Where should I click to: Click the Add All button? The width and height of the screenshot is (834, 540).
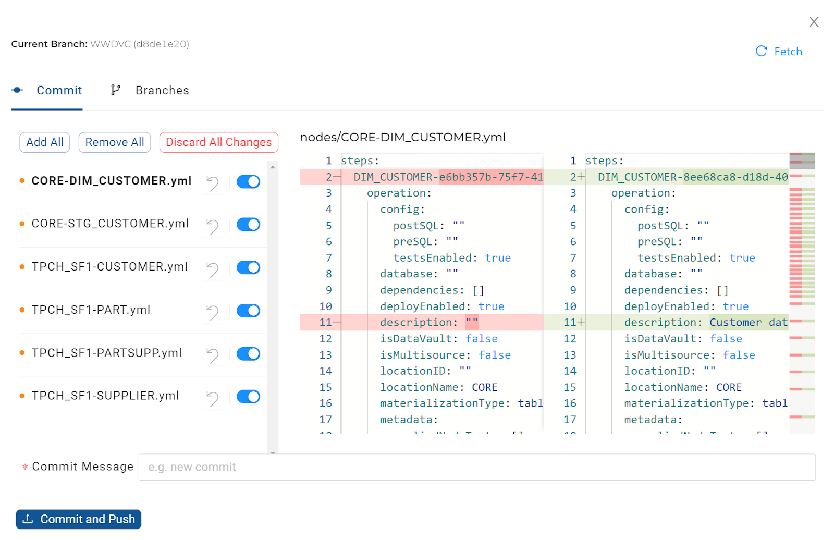coord(44,142)
